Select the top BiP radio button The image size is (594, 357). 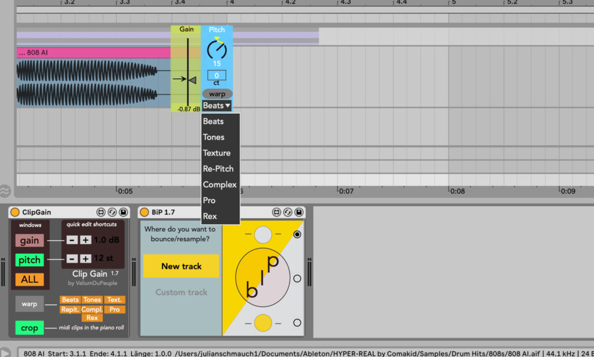(x=297, y=235)
